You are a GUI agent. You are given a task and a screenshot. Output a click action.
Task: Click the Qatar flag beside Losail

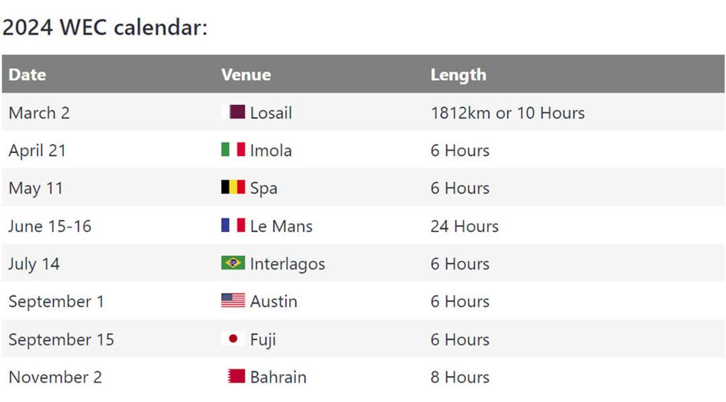[233, 112]
